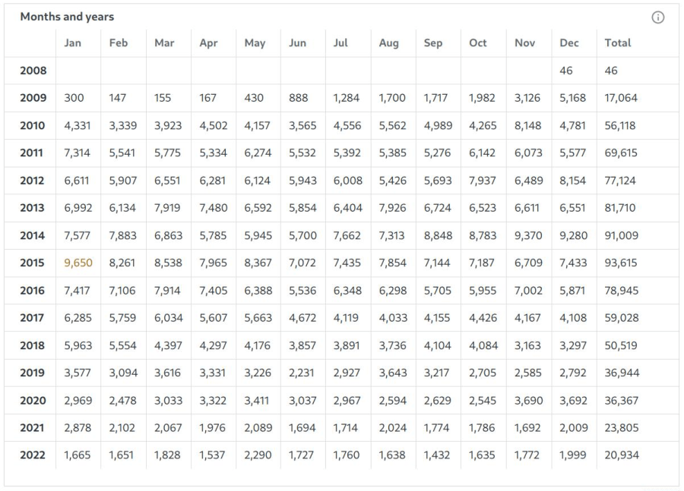Open the information tooltip icon
This screenshot has height=491, width=684.
(657, 16)
